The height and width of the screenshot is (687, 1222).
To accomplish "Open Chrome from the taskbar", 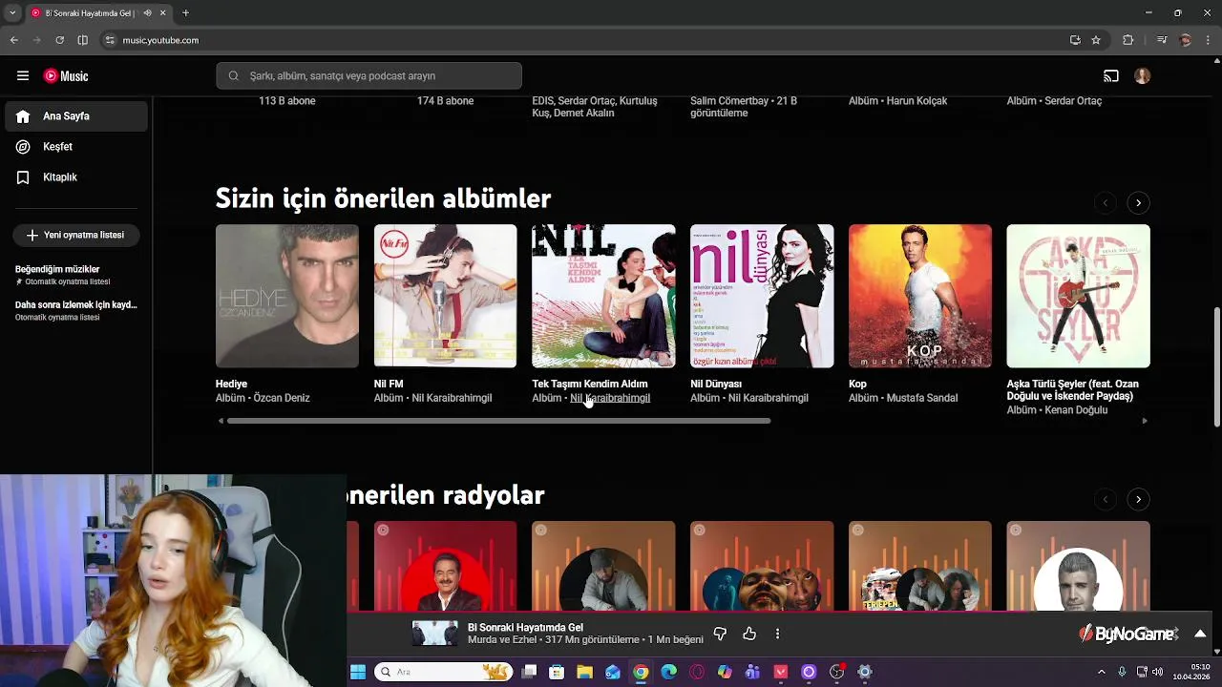I will (641, 672).
